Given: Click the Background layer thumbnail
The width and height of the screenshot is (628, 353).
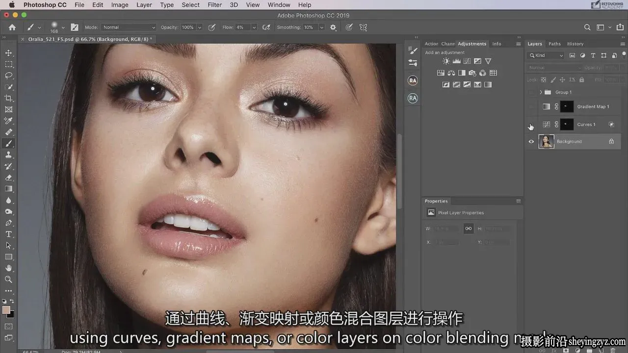Looking at the screenshot, I should 546,142.
